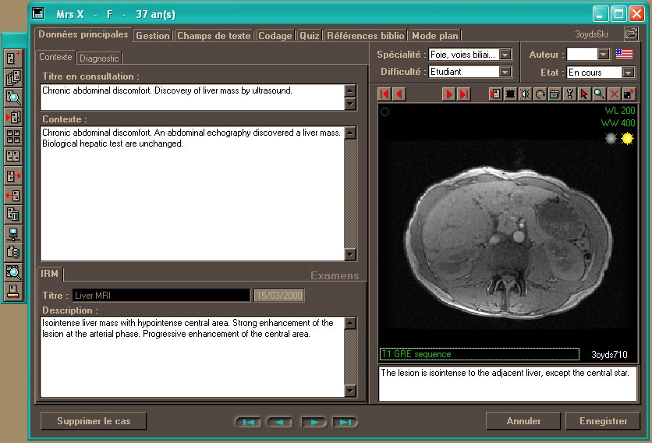652x443 pixels.
Task: Click the four-arrow thumbnails grid icon
Action: point(13,136)
